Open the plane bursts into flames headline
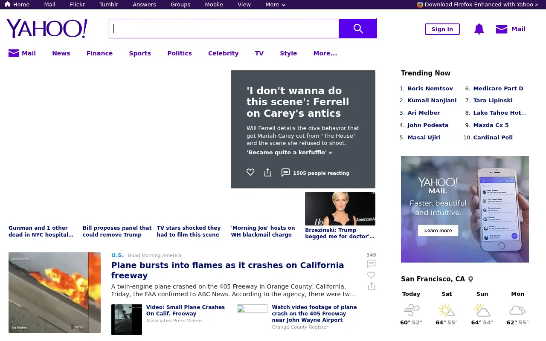 tap(228, 270)
